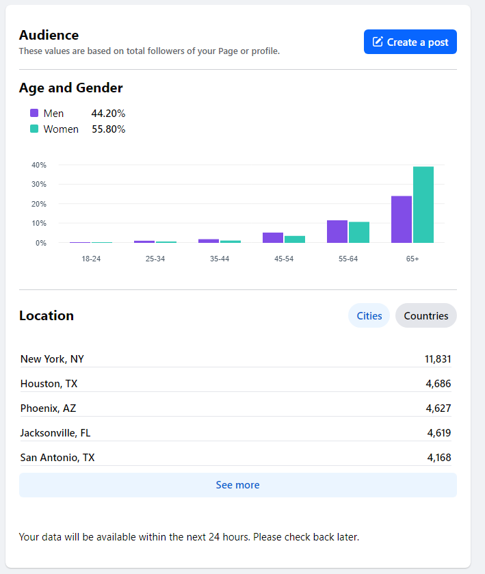Click the purple Men bar for 55-64
Screen dimensions: 485x574
[x=337, y=231]
